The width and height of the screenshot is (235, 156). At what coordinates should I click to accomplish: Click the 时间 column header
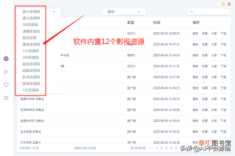(x=157, y=23)
